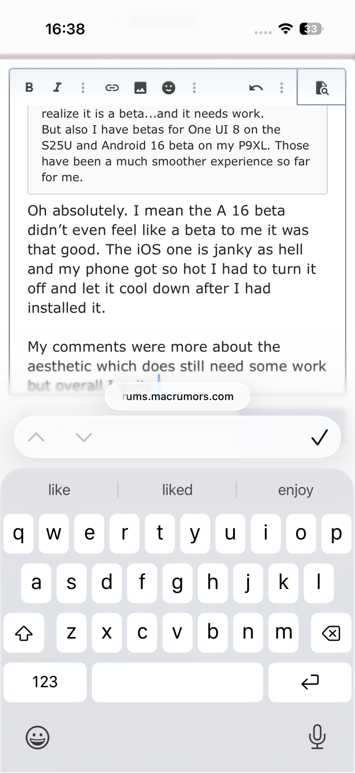Jump to next field with down chevron

pos(84,437)
